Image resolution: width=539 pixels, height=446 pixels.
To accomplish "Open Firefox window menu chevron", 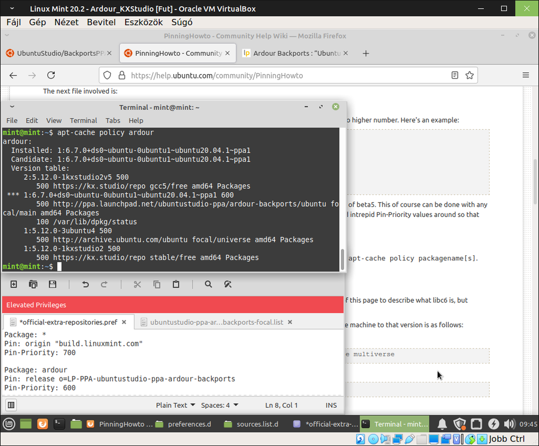I will pyautogui.click(x=7, y=35).
